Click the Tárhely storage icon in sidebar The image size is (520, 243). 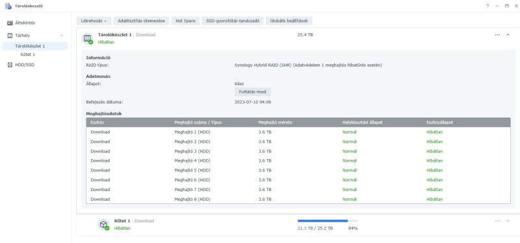pos(10,35)
